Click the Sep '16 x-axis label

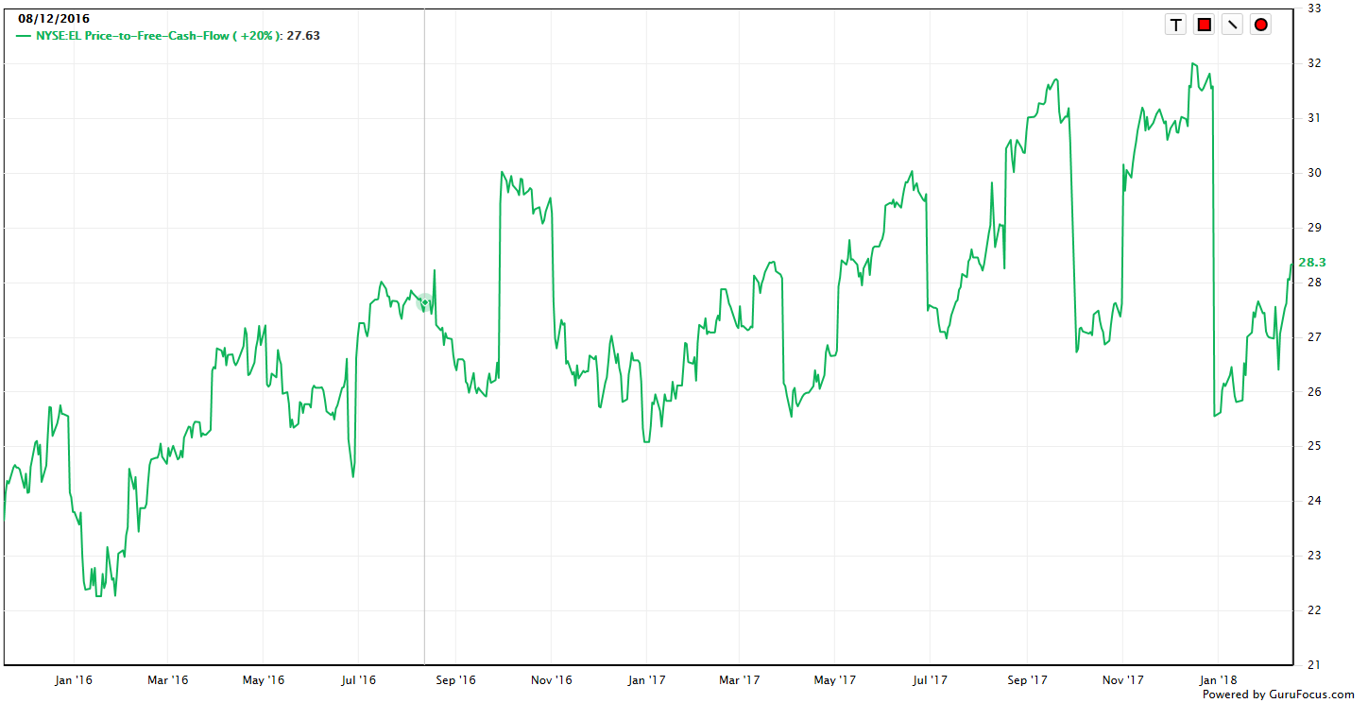tap(456, 679)
